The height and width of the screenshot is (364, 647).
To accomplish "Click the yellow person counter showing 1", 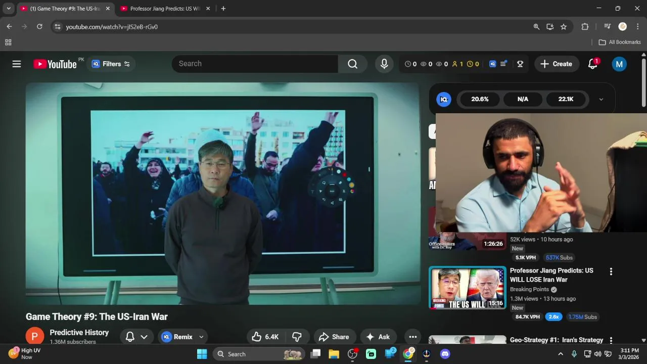I will click(x=457, y=64).
